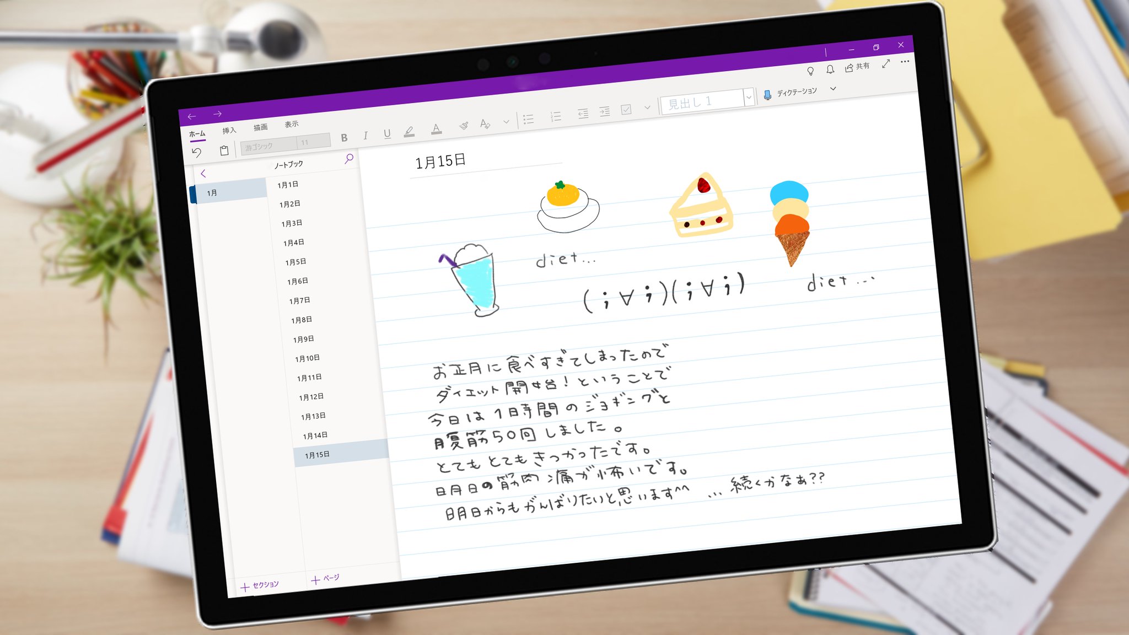Select the 1月8日 page
Image resolution: width=1129 pixels, height=635 pixels.
tap(301, 319)
